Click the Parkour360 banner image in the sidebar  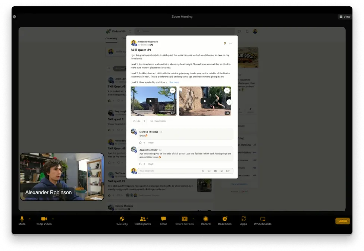click(248, 57)
